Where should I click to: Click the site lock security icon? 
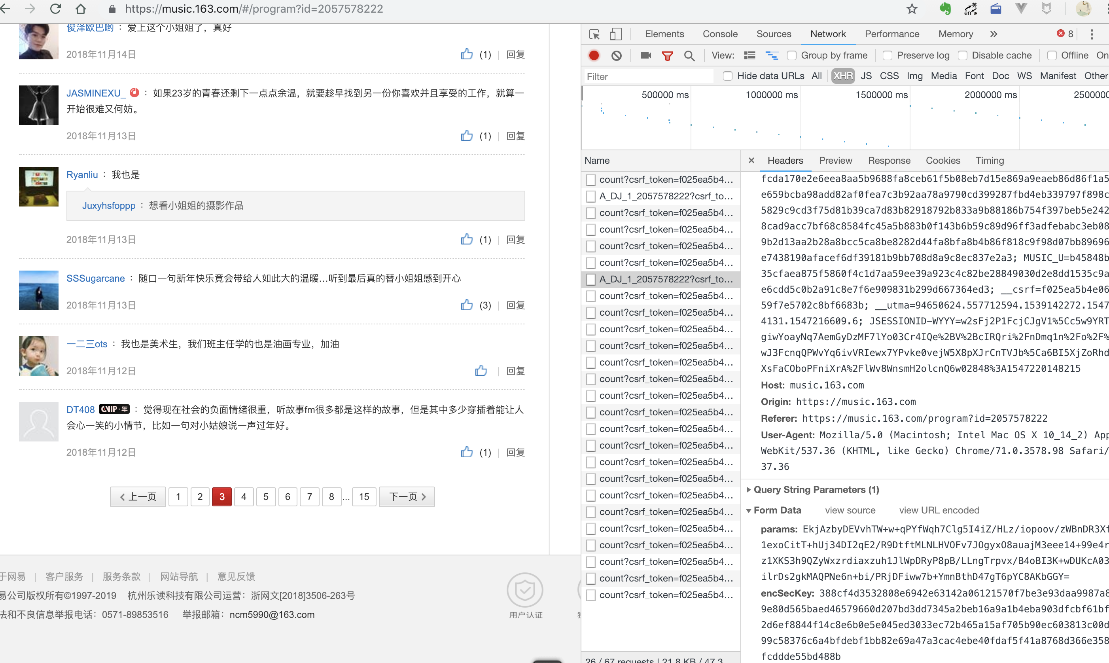(x=112, y=9)
